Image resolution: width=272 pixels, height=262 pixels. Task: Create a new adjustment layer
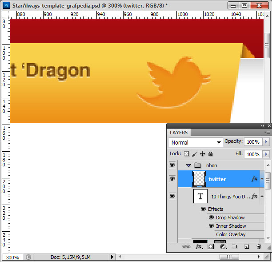(x=223, y=246)
